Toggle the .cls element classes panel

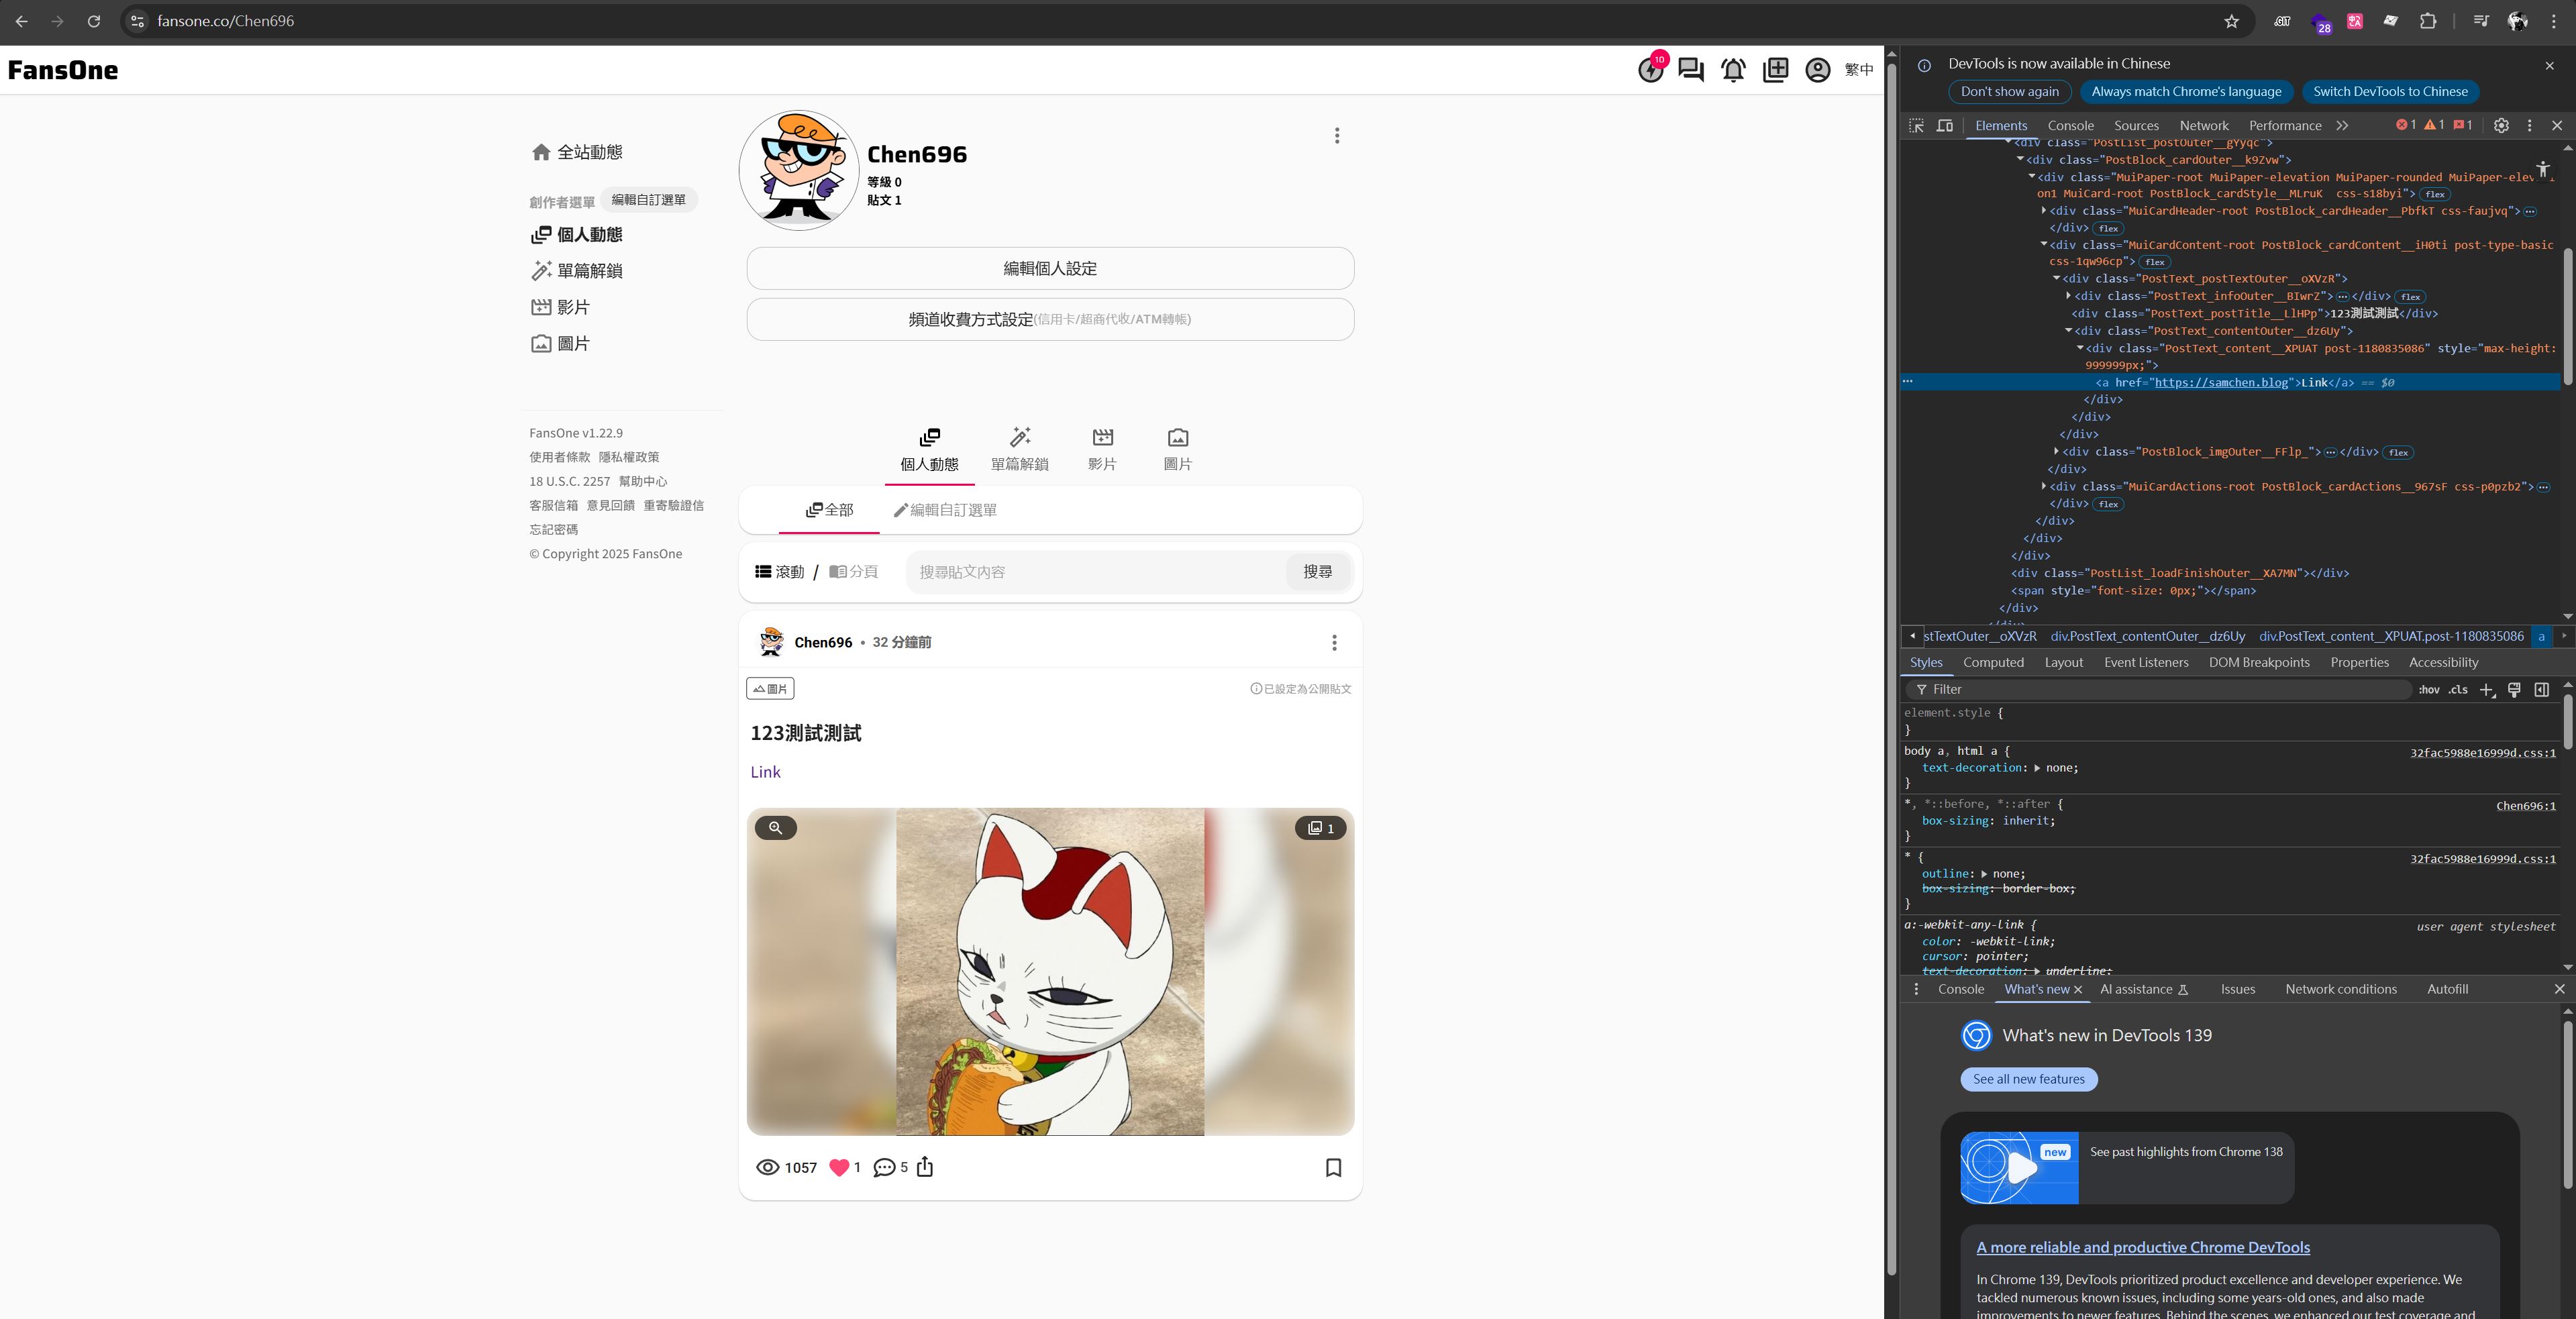click(x=2459, y=690)
